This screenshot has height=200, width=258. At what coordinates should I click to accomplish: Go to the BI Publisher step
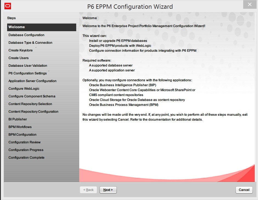tap(18, 119)
